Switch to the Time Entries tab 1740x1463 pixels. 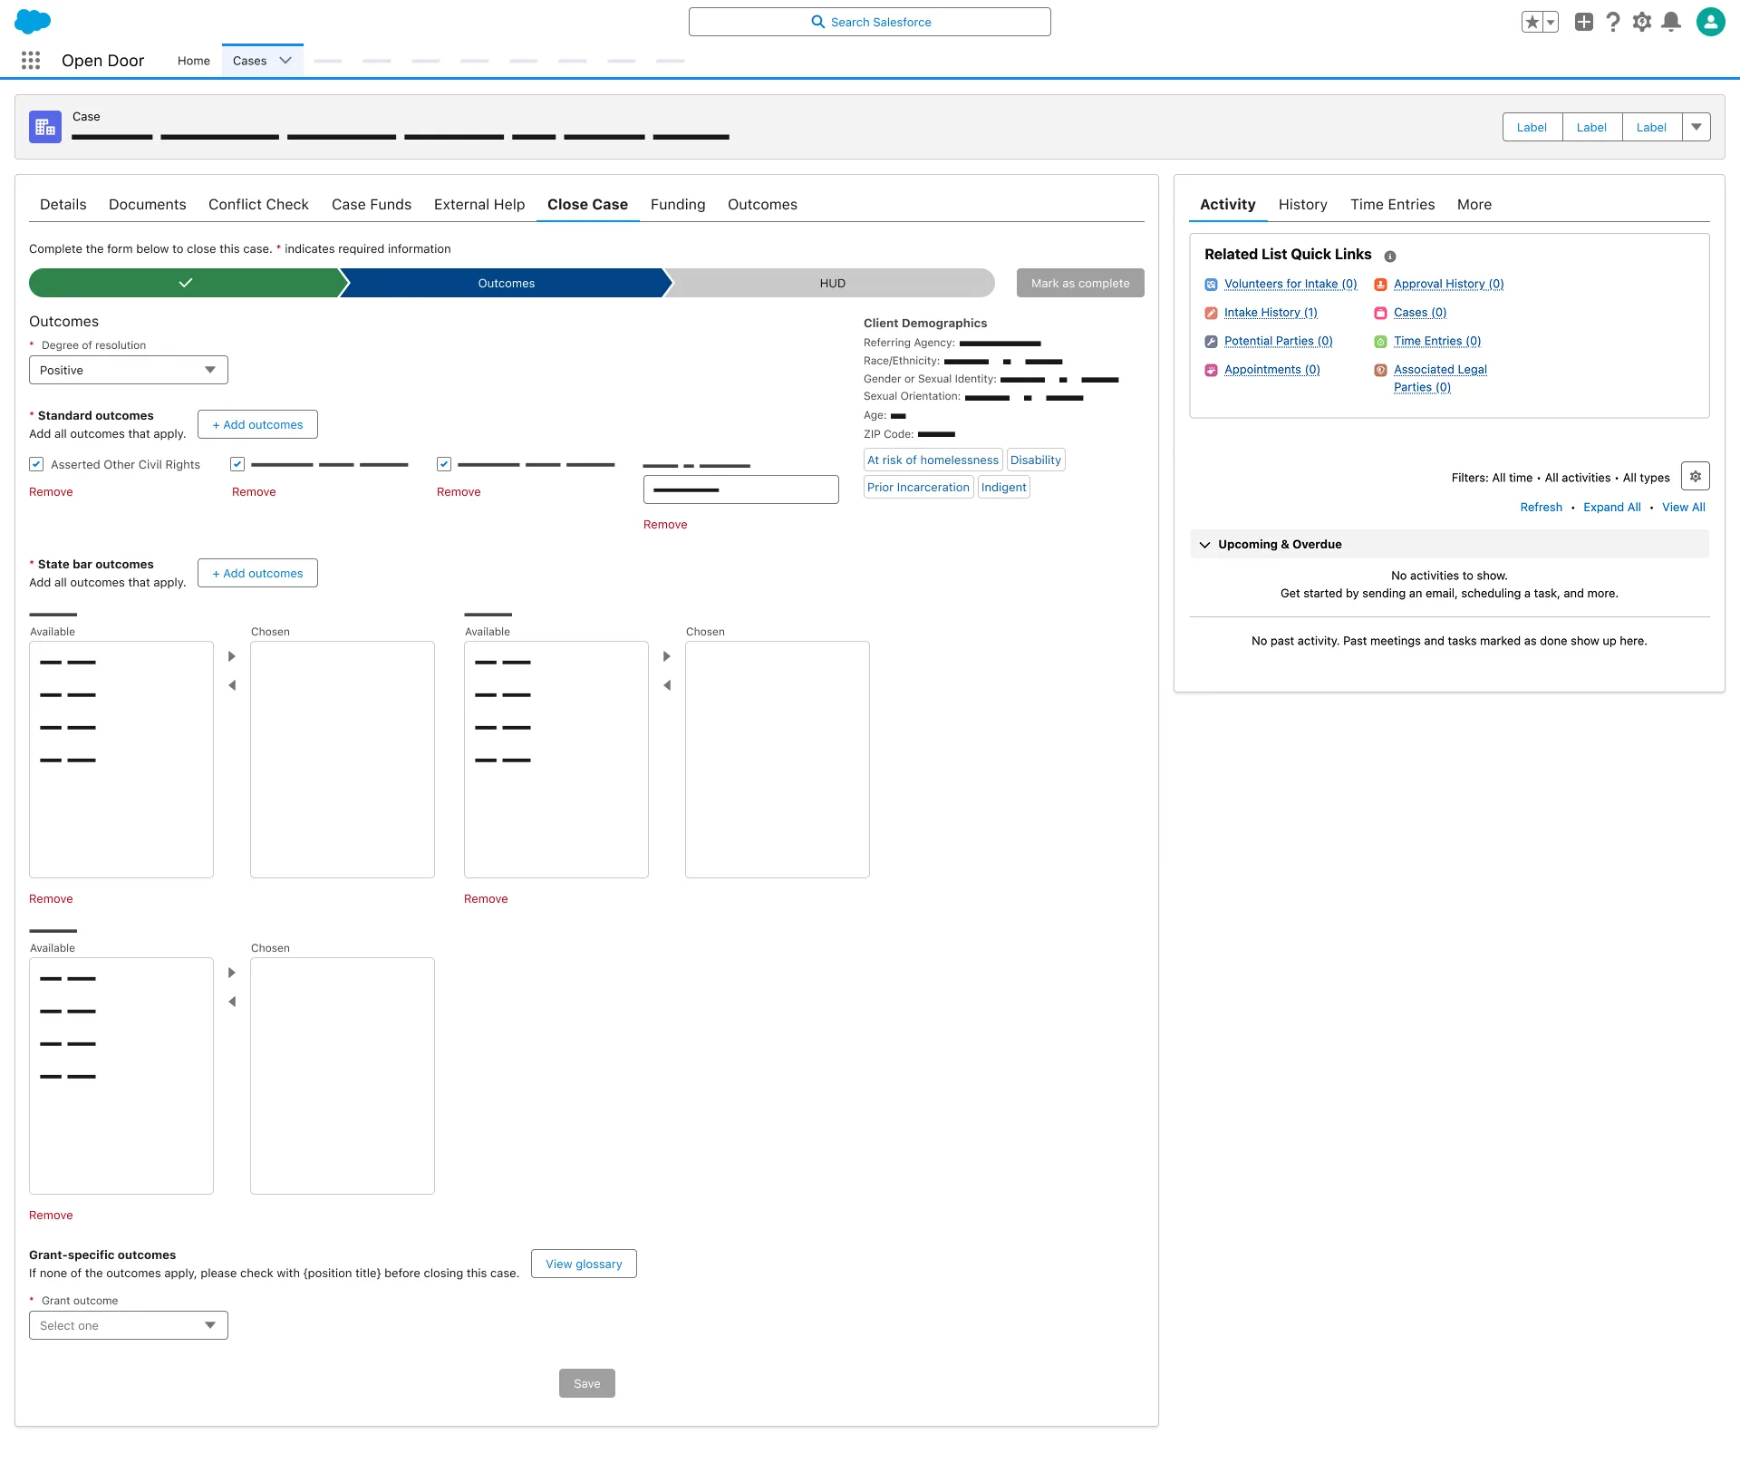click(x=1392, y=205)
